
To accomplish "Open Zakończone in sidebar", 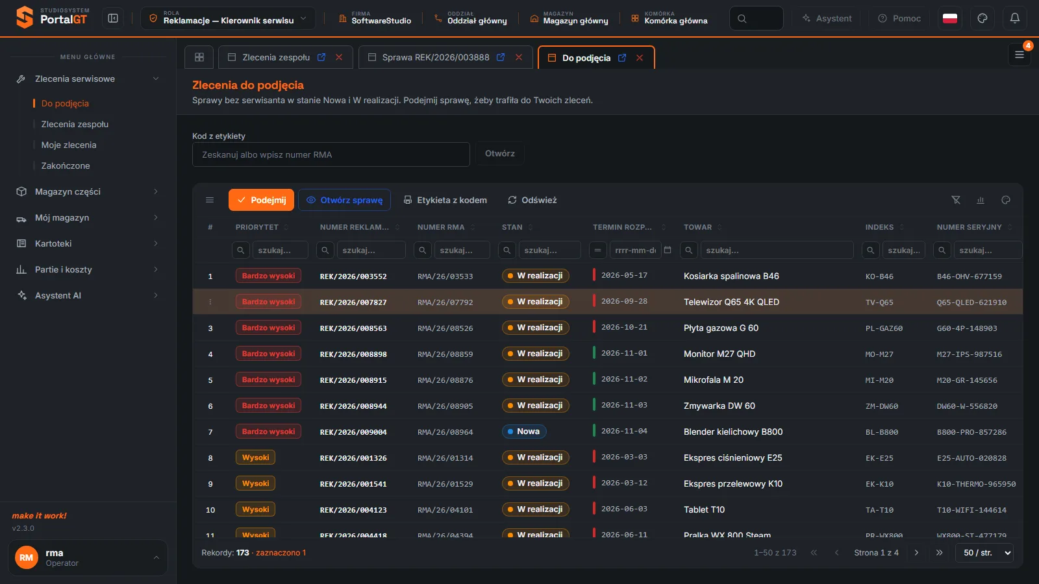I will point(66,165).
